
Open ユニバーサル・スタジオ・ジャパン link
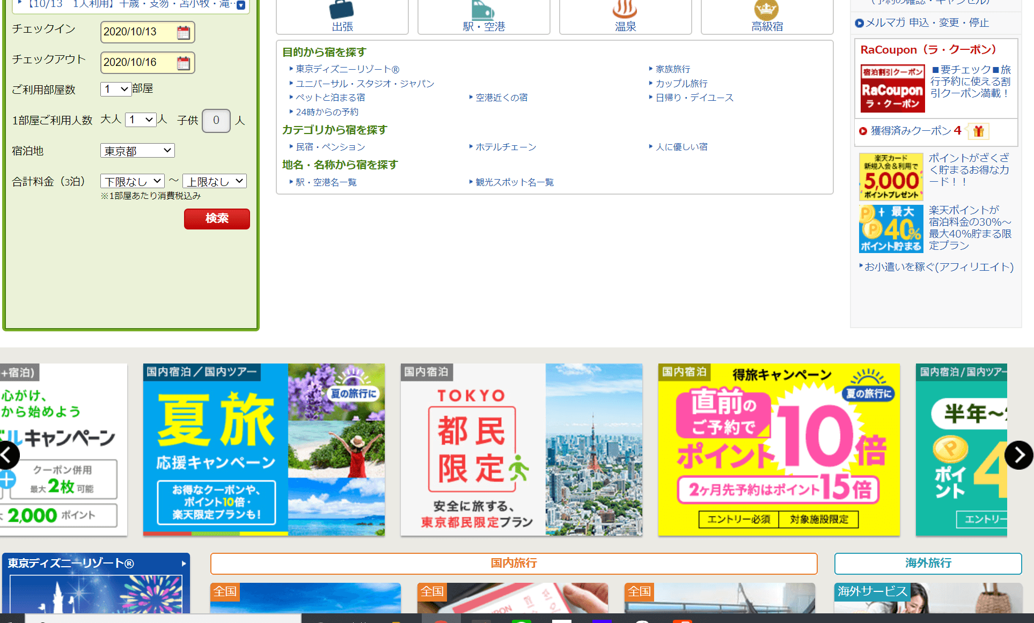[365, 84]
